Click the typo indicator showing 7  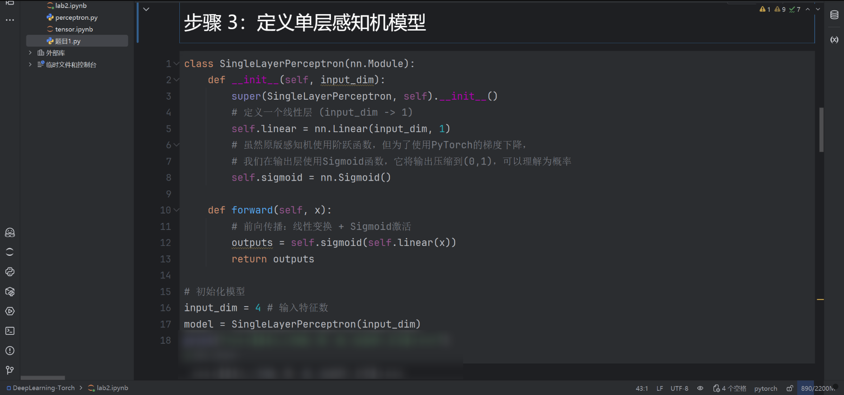coord(795,9)
